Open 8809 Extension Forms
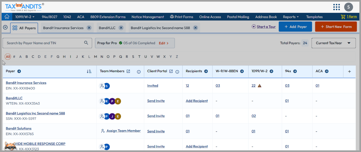The width and height of the screenshot is (361, 152). pos(108,17)
